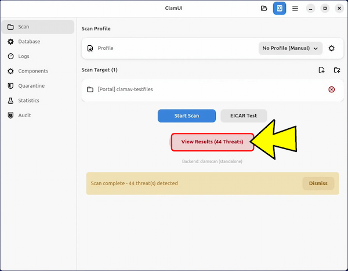Open profile settings gear icon
This screenshot has width=348, height=271.
coord(331,48)
